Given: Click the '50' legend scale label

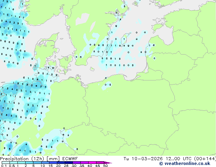Looking at the screenshot, I should [x=105, y=166].
